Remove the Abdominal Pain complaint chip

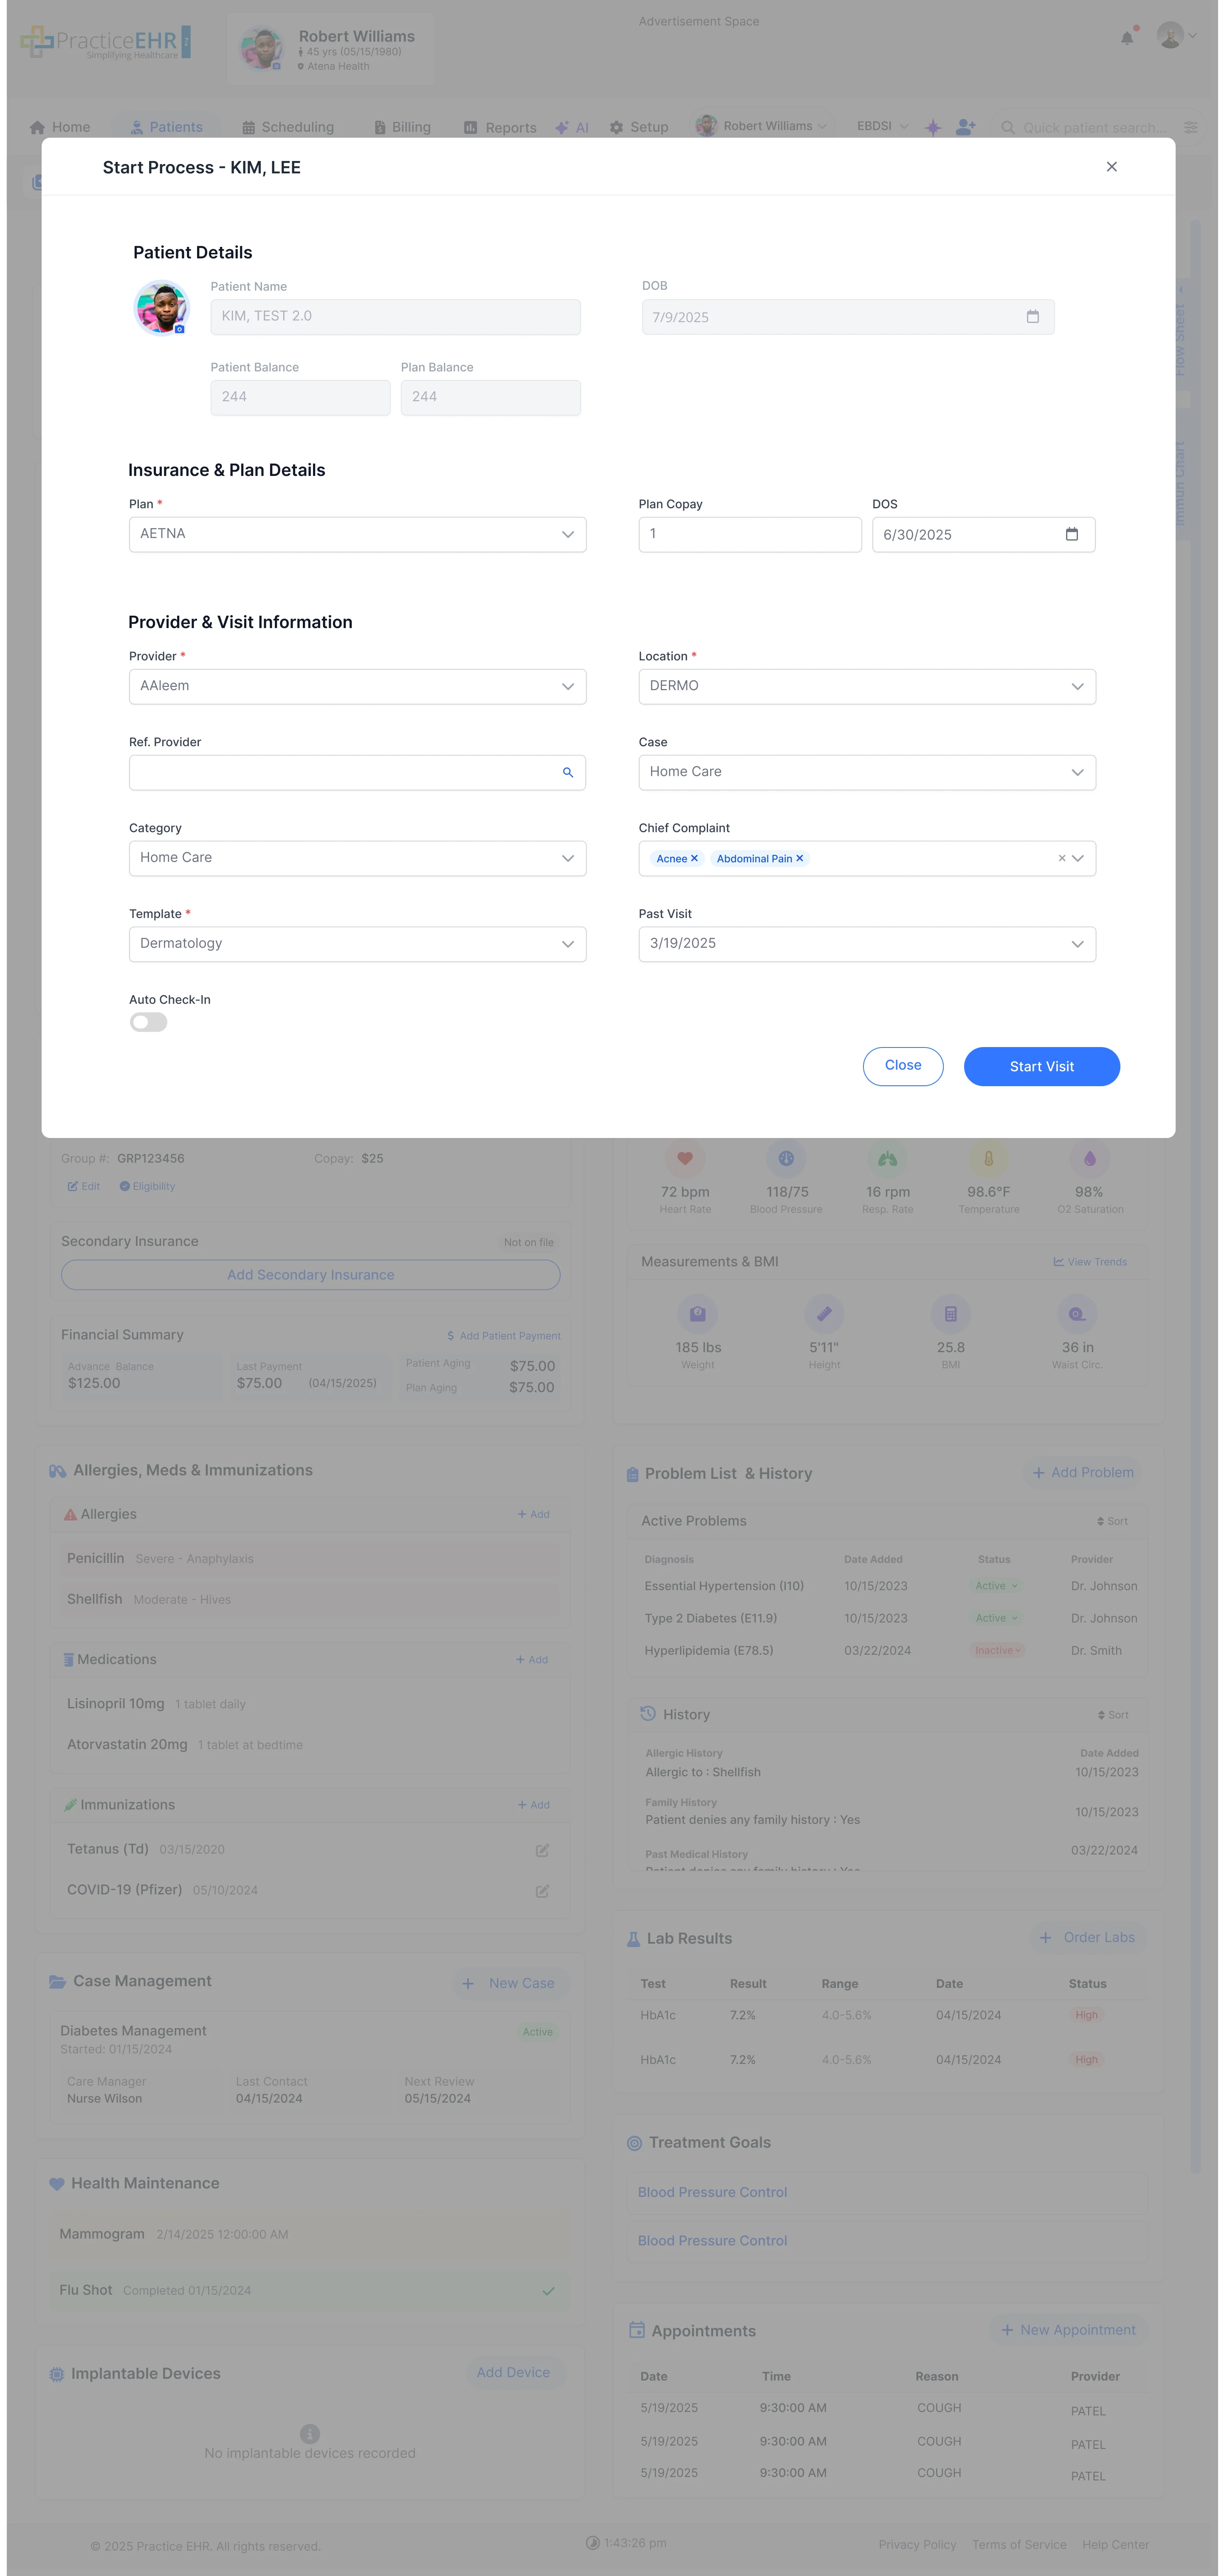(x=799, y=858)
